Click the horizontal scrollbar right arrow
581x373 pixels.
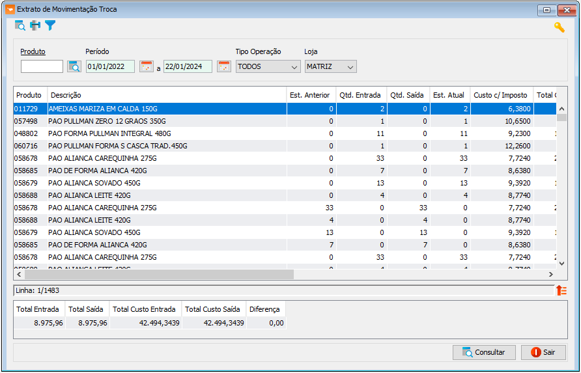[x=551, y=275]
